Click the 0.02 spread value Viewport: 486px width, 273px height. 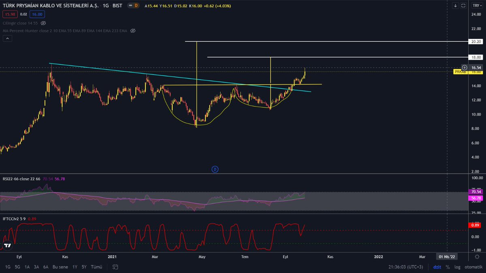click(23, 14)
